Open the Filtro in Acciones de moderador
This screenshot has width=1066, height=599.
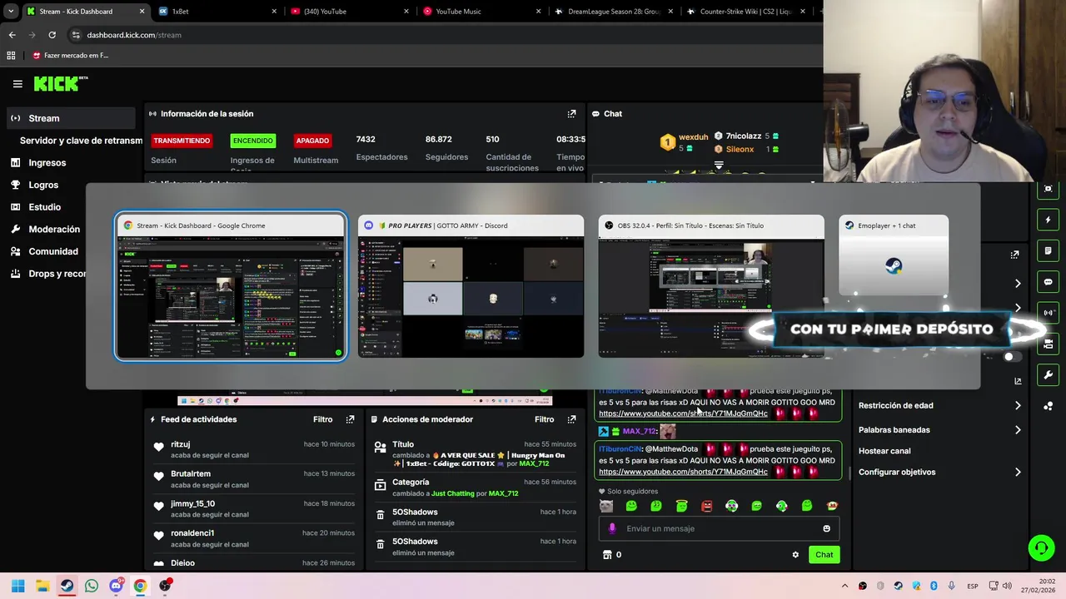(544, 419)
